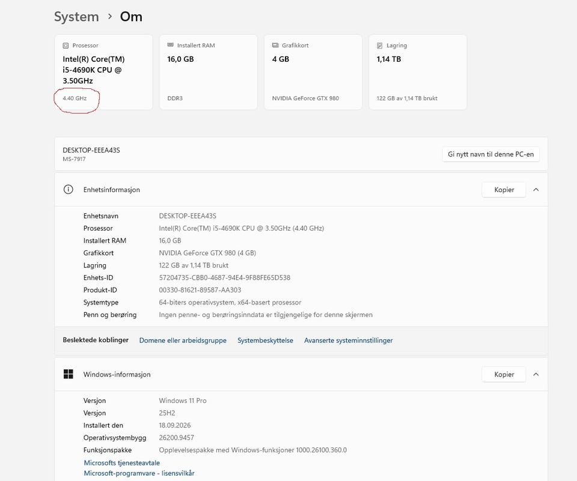Click the 4 GB Grafikkort card value

point(281,59)
